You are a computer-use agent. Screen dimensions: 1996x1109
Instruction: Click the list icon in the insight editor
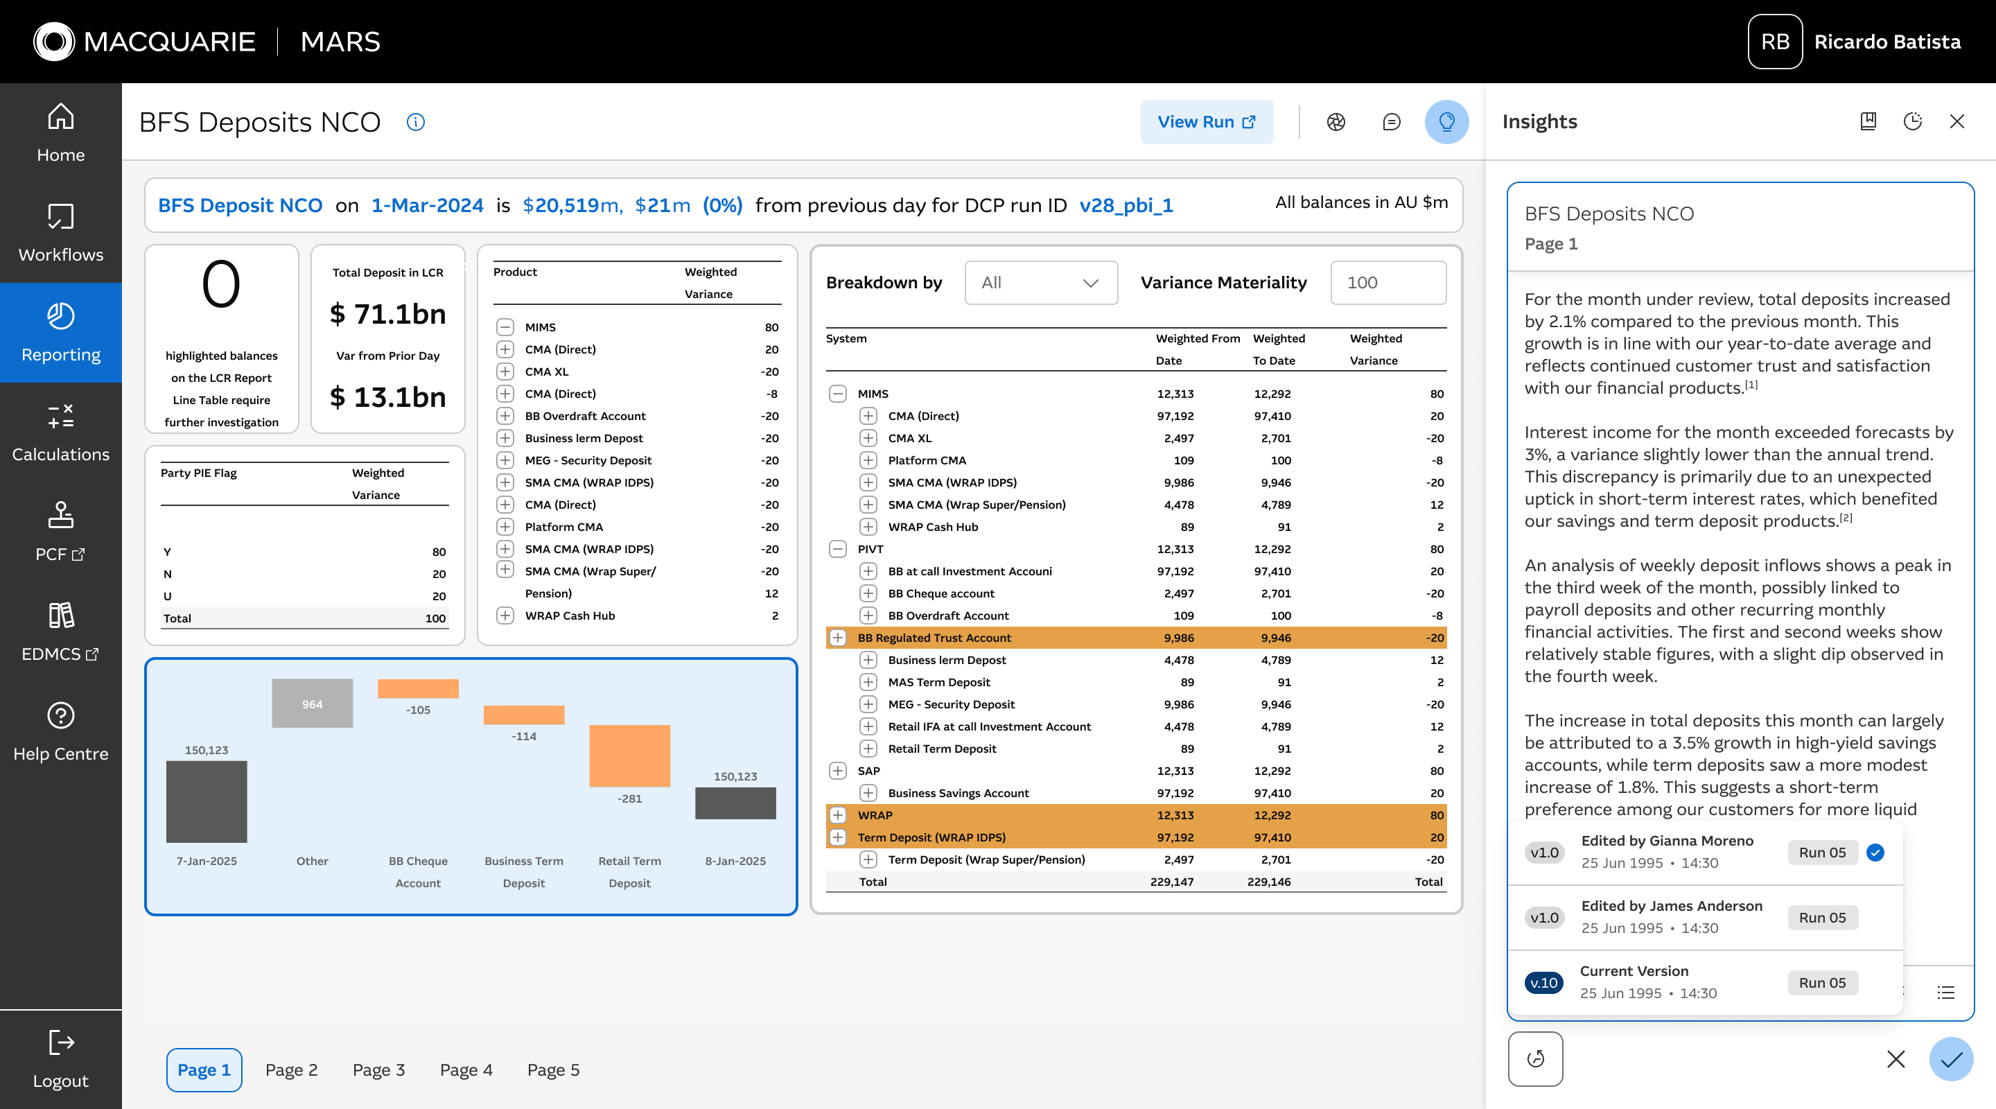(1945, 993)
